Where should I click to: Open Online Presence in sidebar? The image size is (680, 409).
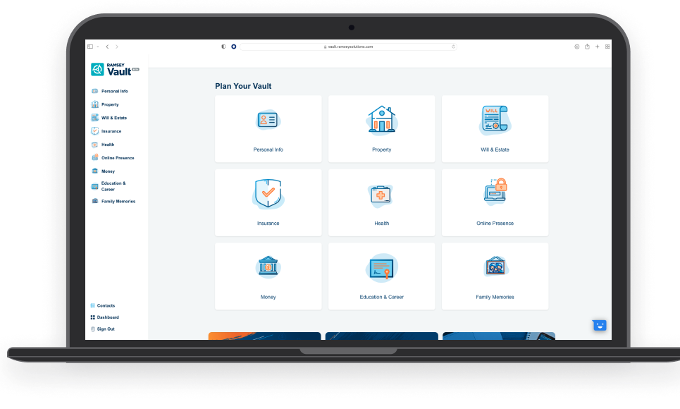113,158
